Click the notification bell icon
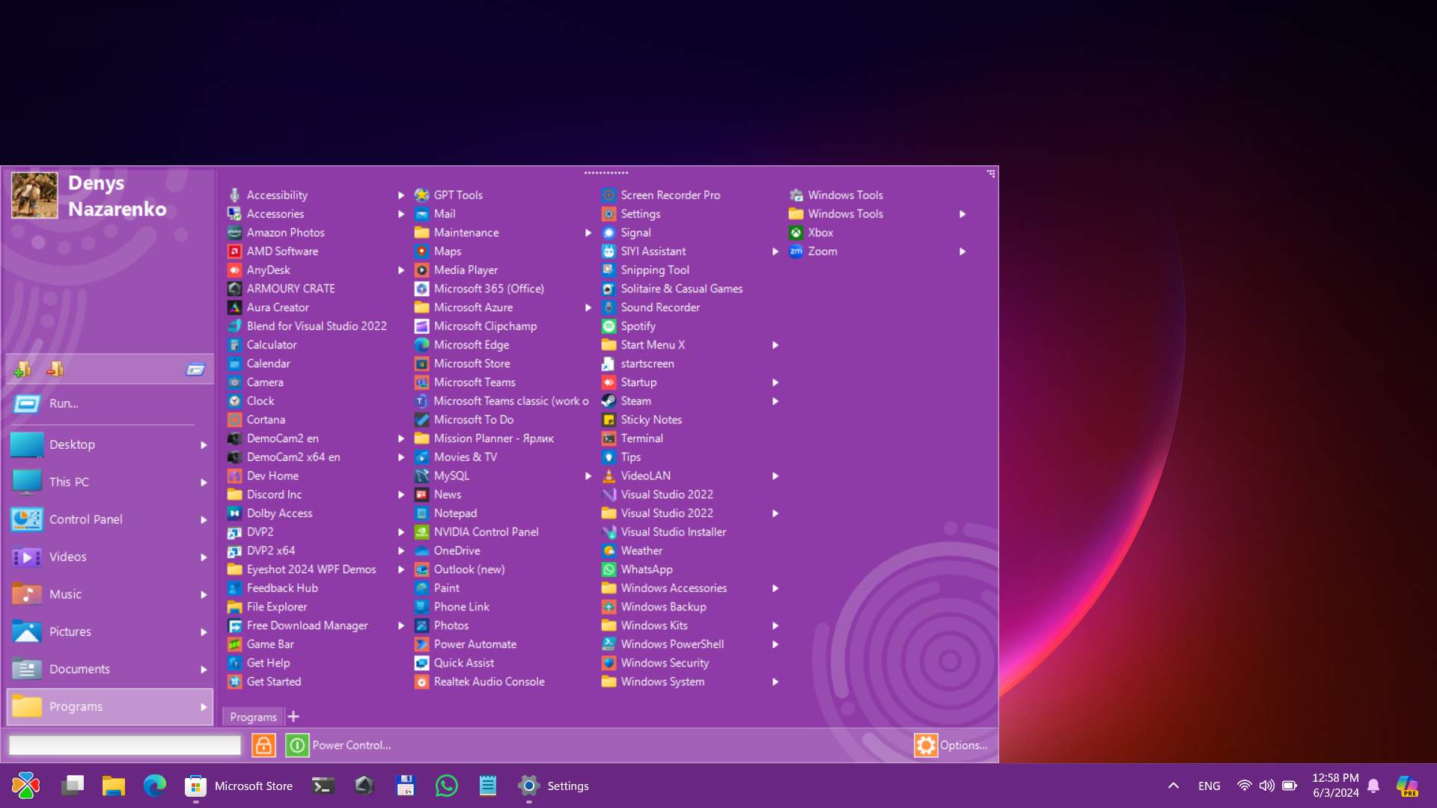The image size is (1437, 808). (1373, 786)
